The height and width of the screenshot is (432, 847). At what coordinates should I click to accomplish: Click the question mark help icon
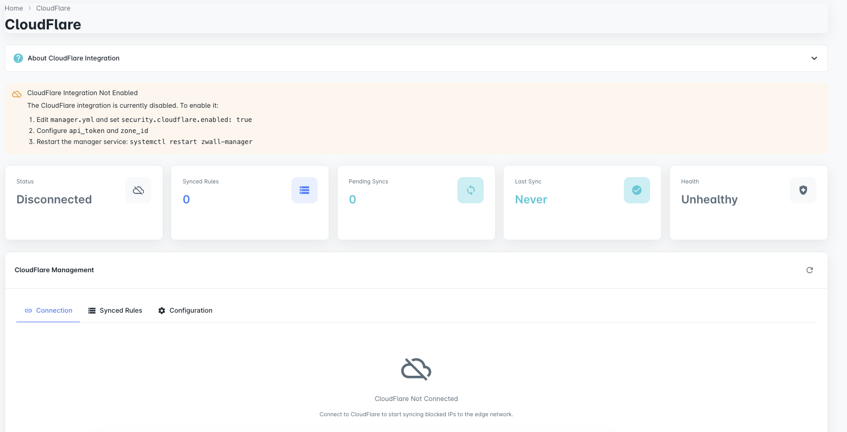18,58
